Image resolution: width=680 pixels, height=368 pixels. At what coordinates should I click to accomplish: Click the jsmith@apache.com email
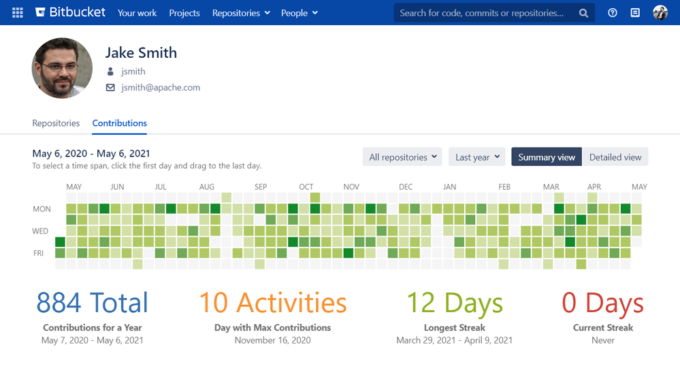pyautogui.click(x=161, y=88)
